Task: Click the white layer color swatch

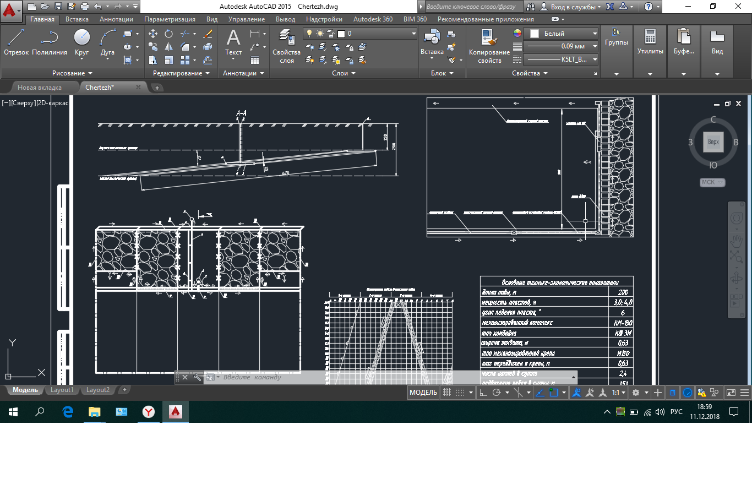Action: coord(341,34)
